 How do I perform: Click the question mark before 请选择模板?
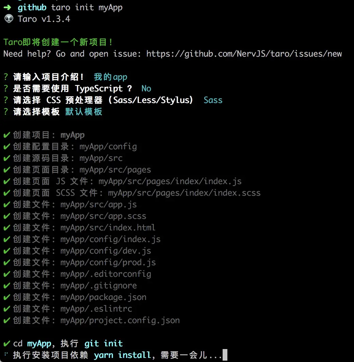[x=6, y=112]
